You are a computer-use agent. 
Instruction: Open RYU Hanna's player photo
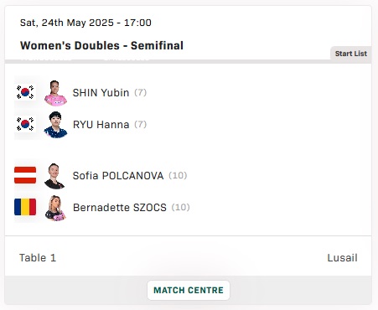pos(55,125)
